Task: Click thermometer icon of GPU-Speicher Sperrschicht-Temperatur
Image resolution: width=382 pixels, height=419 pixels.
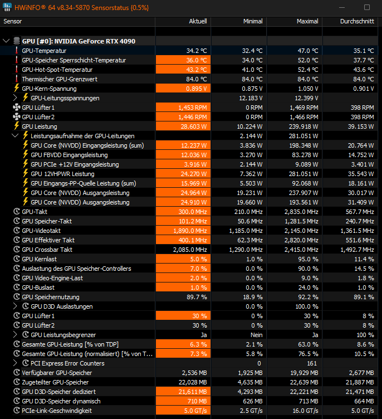Action: click(17, 60)
